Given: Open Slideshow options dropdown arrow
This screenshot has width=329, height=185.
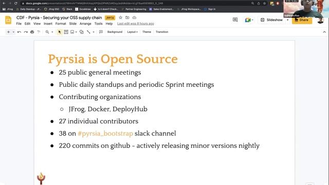Looking at the screenshot, I should point(288,20).
